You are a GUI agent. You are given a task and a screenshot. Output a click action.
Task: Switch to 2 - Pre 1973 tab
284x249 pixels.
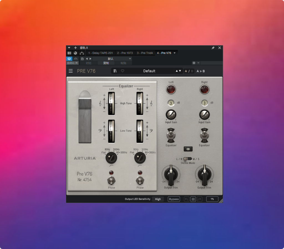tap(125, 53)
